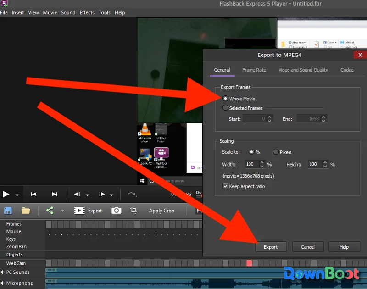367x289 pixels.
Task: Click the camera snapshot icon
Action: [117, 211]
